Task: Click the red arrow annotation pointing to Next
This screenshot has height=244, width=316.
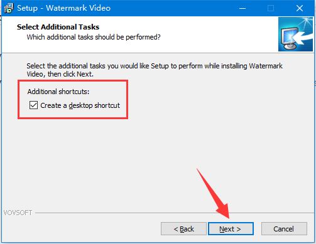Action: point(215,194)
